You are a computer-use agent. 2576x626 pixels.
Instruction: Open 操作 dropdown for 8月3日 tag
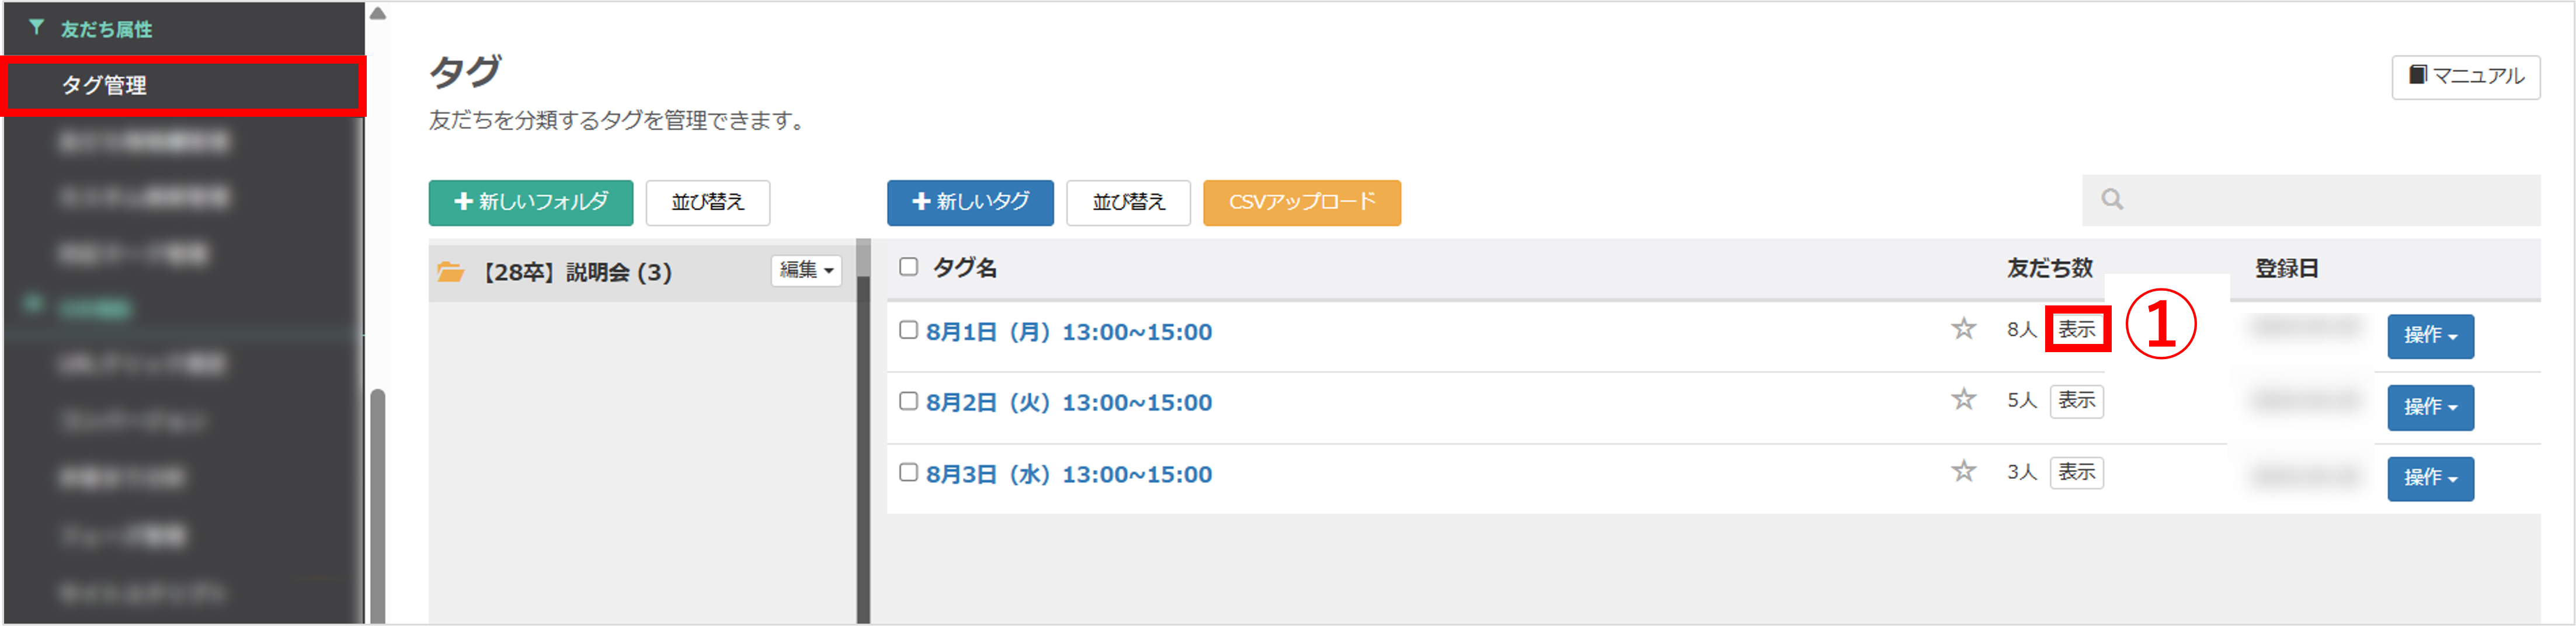pos(2430,479)
